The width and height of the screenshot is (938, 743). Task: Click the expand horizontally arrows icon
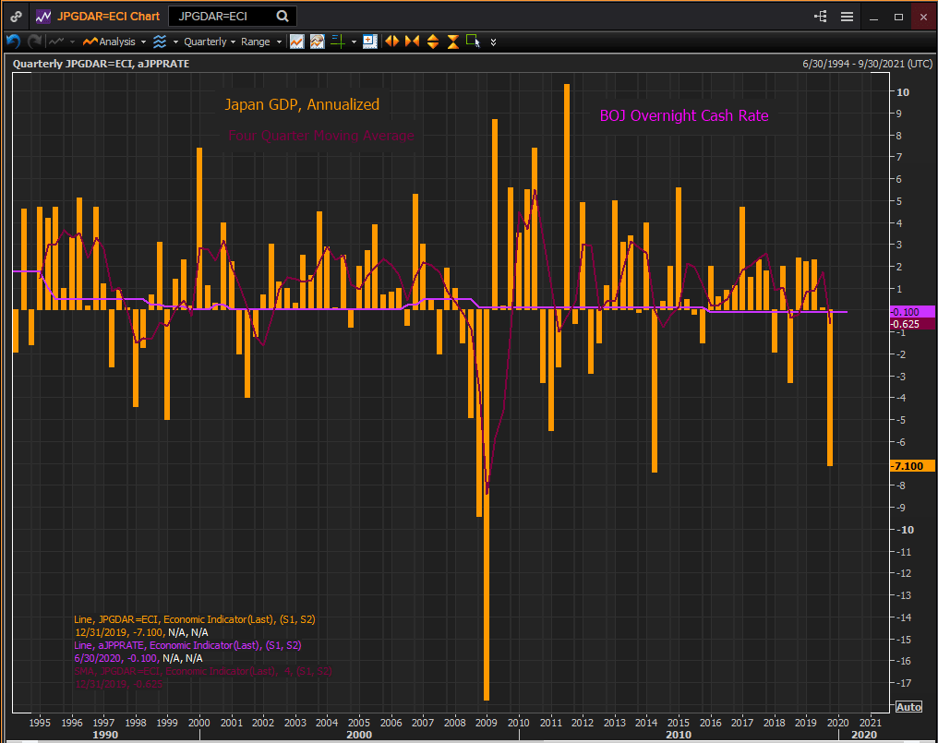(392, 42)
